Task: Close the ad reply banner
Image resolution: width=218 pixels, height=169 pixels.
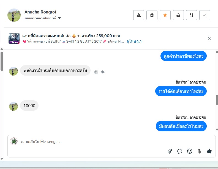Action: click(209, 38)
